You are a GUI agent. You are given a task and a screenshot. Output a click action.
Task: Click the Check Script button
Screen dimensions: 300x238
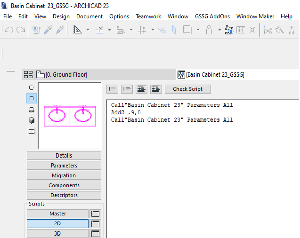click(x=188, y=89)
